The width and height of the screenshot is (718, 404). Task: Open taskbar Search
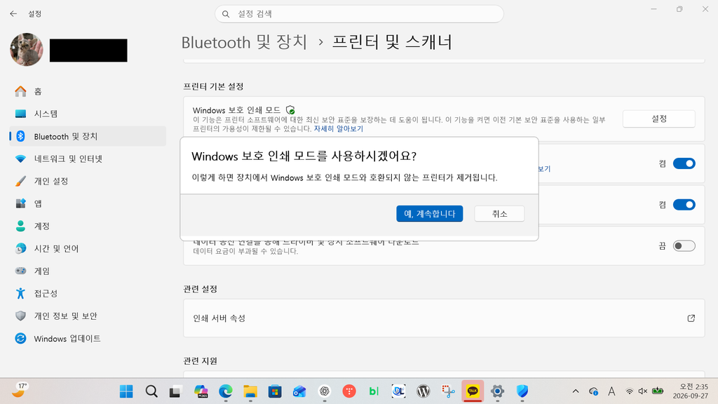[151, 391]
